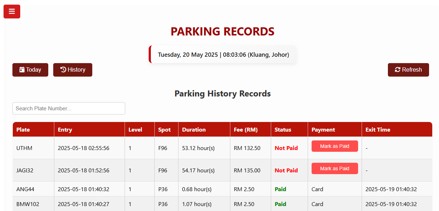The width and height of the screenshot is (439, 211).
Task: Select the BMW102 plate row
Action: [x=223, y=204]
